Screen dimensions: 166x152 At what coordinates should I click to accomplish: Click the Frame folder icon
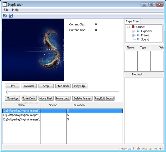click(x=138, y=35)
